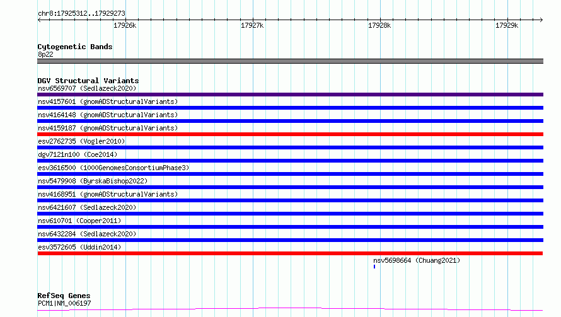
Task: Click the red nsv4159187 variant bar
Action: (x=290, y=134)
